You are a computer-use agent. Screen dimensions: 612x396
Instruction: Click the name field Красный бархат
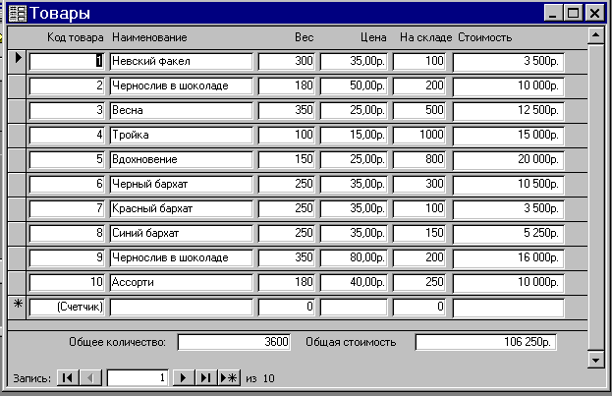click(x=181, y=209)
